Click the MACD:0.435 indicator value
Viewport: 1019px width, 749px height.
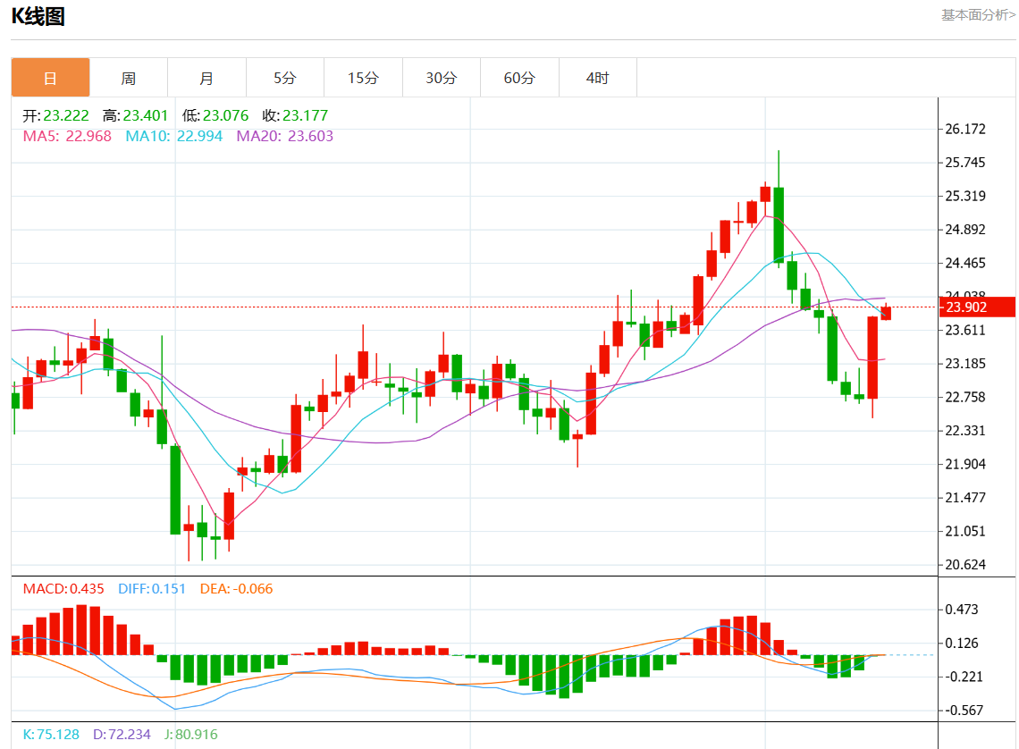63,588
